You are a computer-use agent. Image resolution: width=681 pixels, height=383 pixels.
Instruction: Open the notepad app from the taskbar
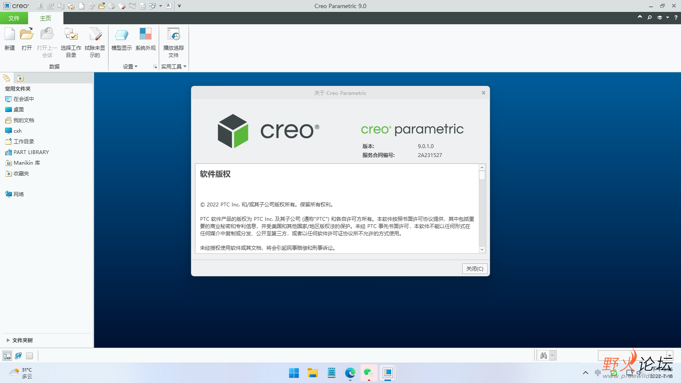pyautogui.click(x=332, y=373)
